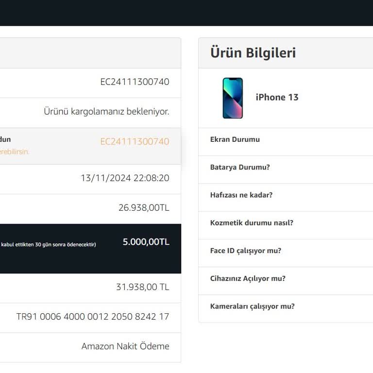The image size is (373, 373).
Task: Select the Amazon Nakit Ödeme payment text
Action: [125, 346]
